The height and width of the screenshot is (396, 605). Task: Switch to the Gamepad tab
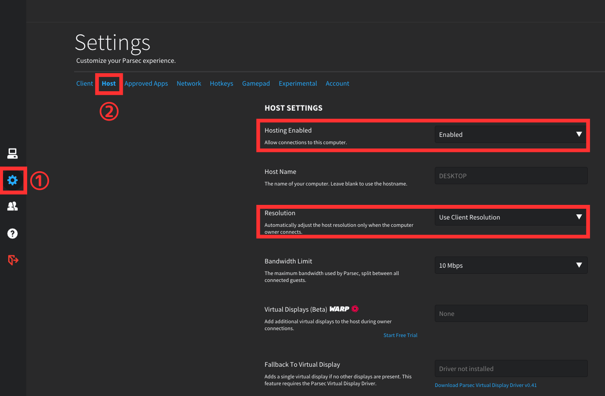(x=256, y=84)
